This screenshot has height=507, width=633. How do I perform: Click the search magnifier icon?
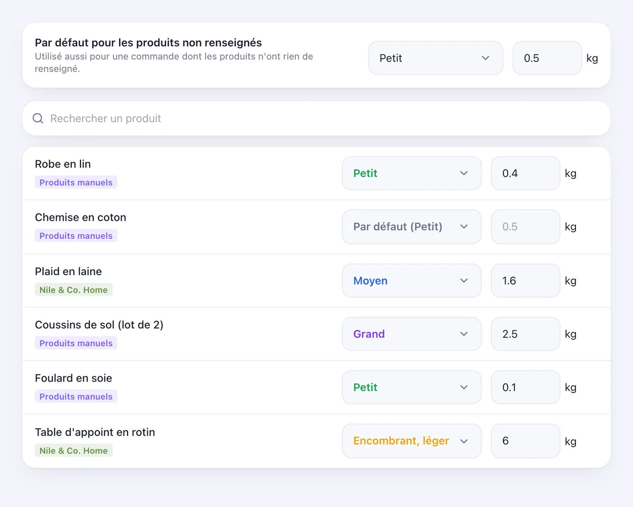[x=38, y=119]
